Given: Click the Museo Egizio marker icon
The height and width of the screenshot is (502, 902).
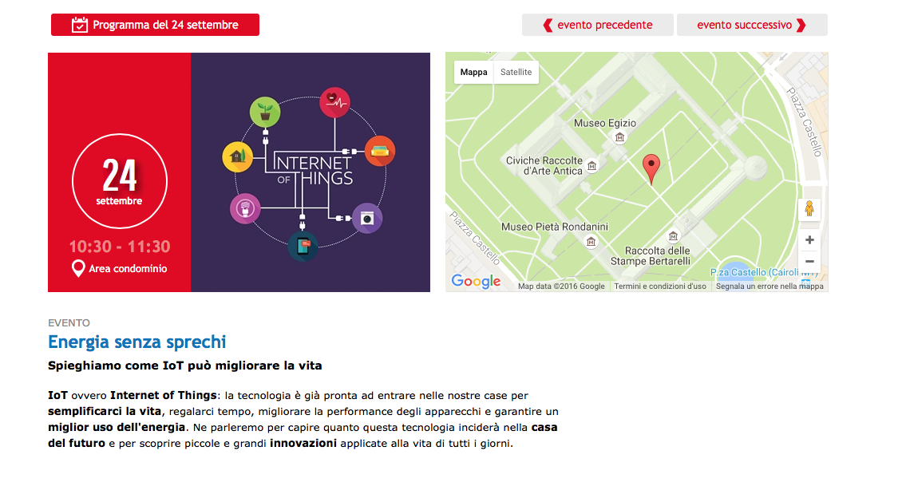Looking at the screenshot, I should pyautogui.click(x=619, y=138).
